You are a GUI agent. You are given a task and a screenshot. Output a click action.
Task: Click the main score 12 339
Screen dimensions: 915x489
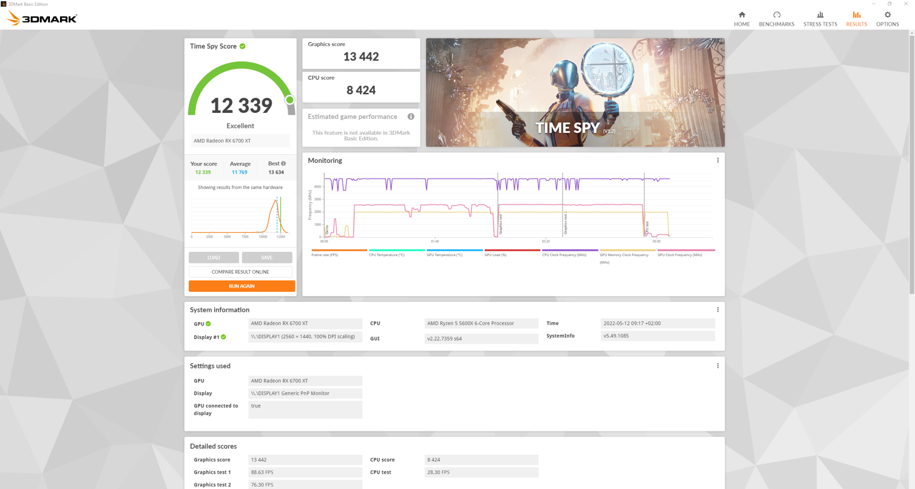click(241, 106)
